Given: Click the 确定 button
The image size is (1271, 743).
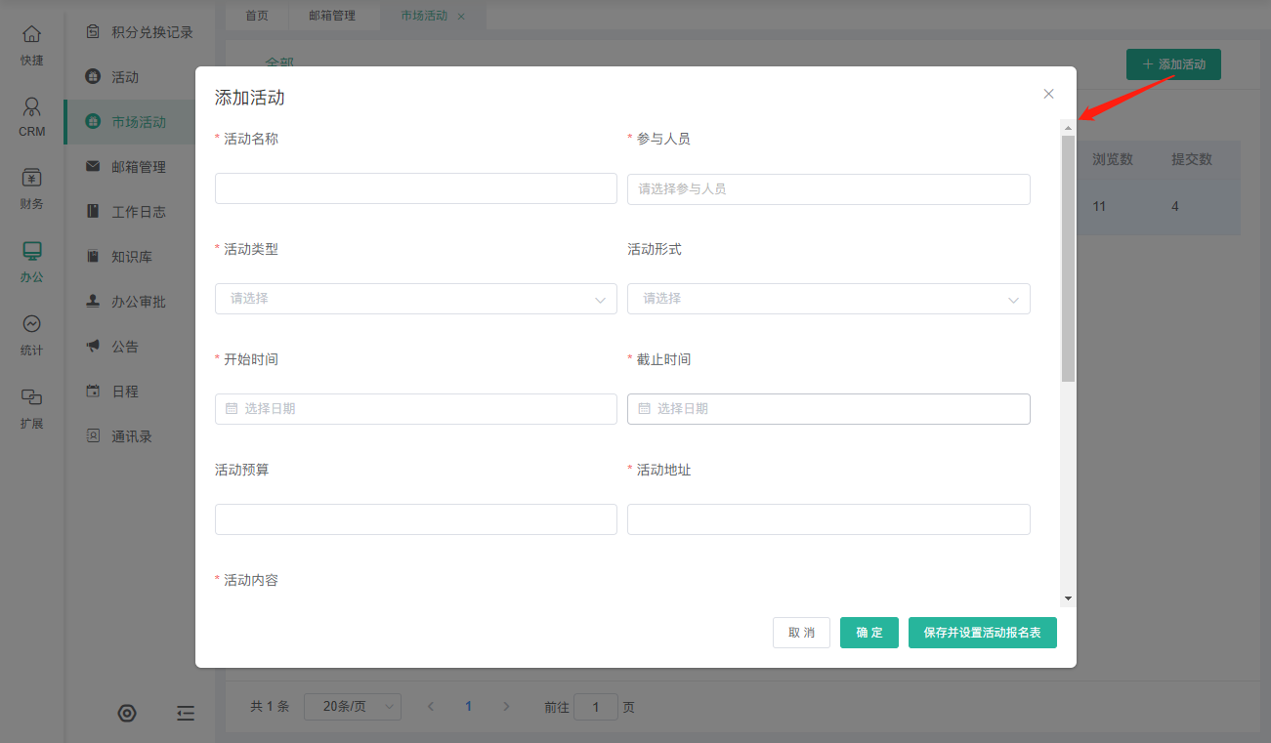Looking at the screenshot, I should tap(869, 633).
